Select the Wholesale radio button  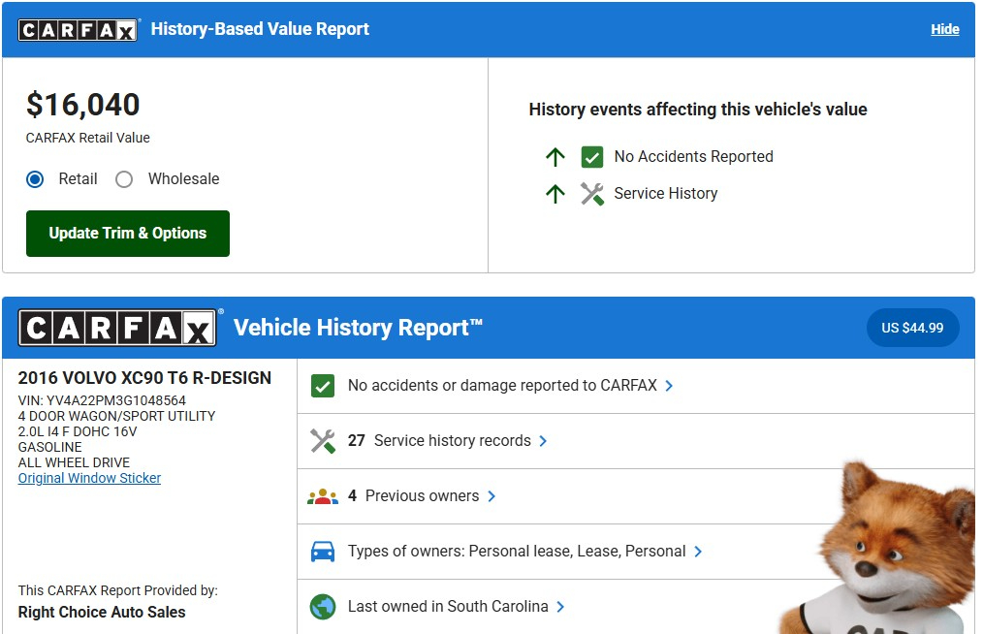point(124,179)
